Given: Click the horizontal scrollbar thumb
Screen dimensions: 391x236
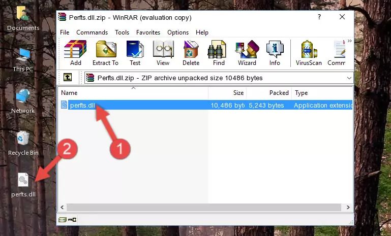Looking at the screenshot, I should pyautogui.click(x=204, y=207).
